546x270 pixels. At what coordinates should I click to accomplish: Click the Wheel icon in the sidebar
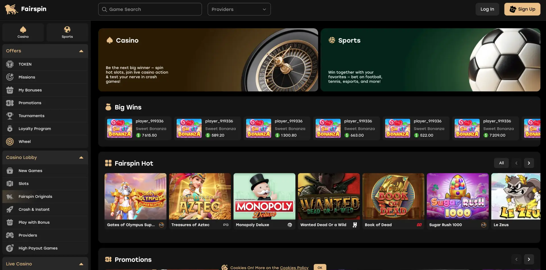(10, 141)
